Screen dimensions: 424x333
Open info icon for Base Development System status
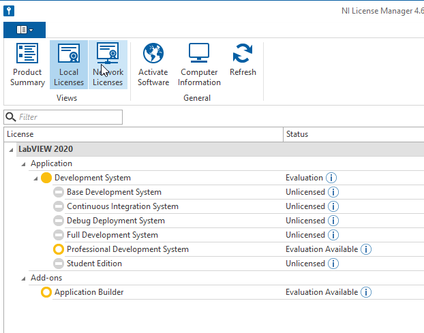333,192
